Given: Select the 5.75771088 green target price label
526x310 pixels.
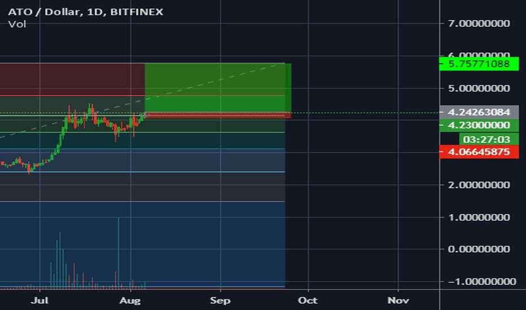Looking at the screenshot, I should click(x=479, y=64).
